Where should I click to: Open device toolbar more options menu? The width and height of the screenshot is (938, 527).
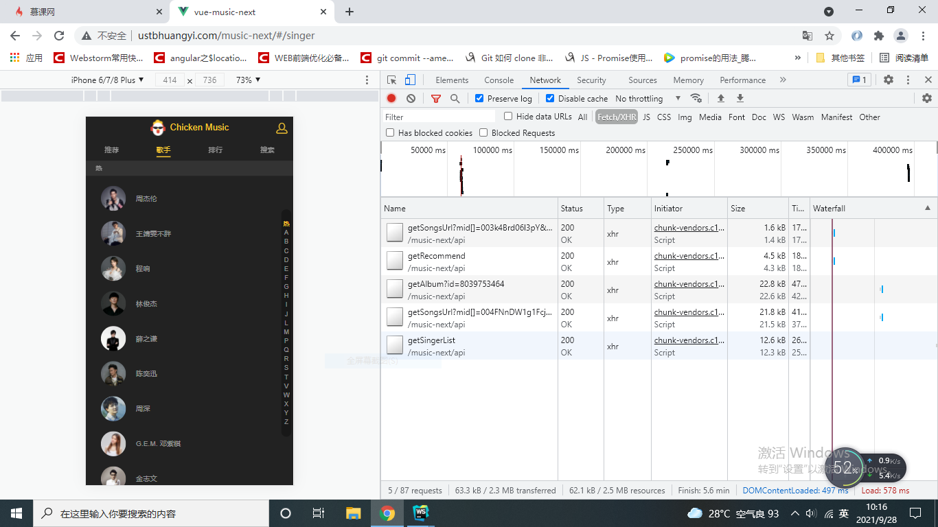(367, 80)
